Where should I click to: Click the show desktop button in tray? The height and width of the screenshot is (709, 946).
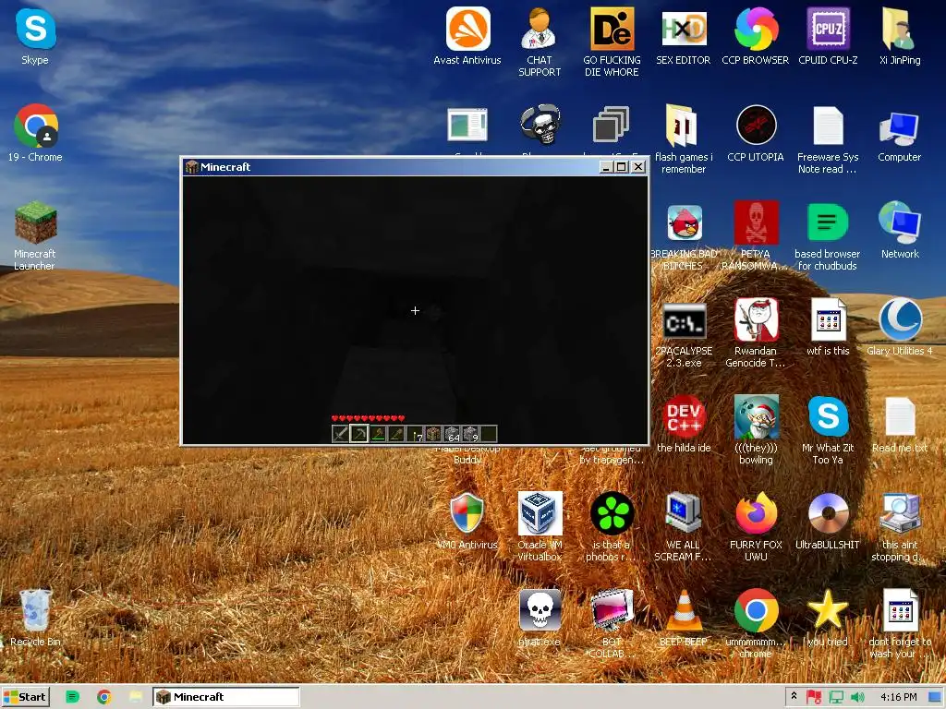(x=936, y=697)
